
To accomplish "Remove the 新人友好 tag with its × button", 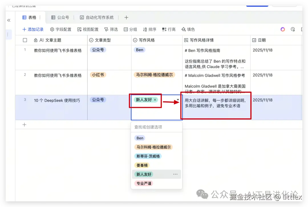I will [155, 100].
